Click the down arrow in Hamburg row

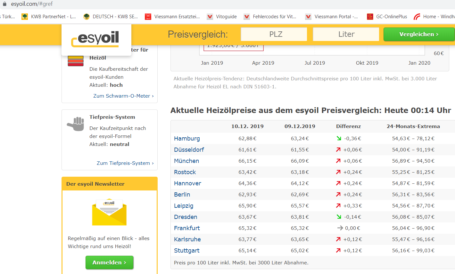pos(339,138)
